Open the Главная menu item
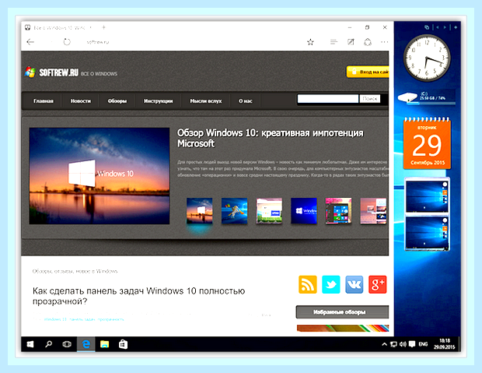The width and height of the screenshot is (482, 373). pos(44,101)
